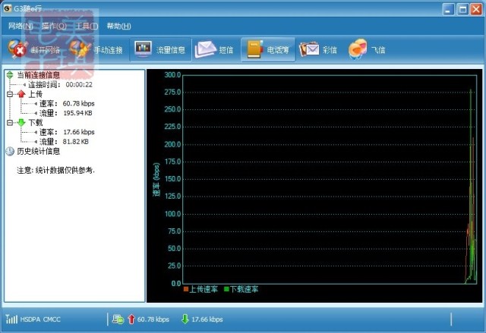Click the signal strength bars in status bar
This screenshot has width=486, height=333.
[11, 319]
